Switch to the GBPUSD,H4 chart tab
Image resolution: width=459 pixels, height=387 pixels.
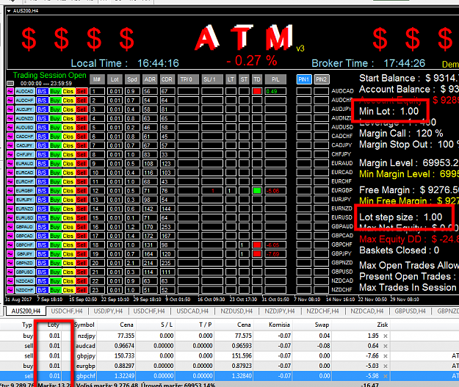[410, 311]
